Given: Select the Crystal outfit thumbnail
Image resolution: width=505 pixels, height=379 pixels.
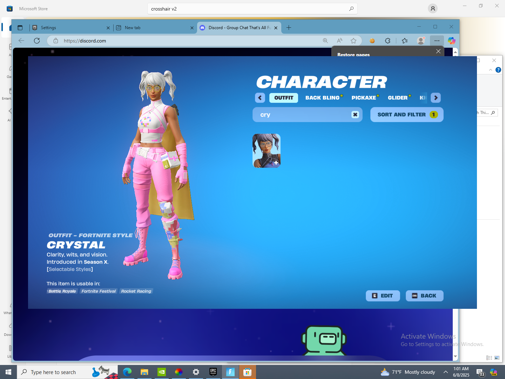Looking at the screenshot, I should (x=267, y=151).
